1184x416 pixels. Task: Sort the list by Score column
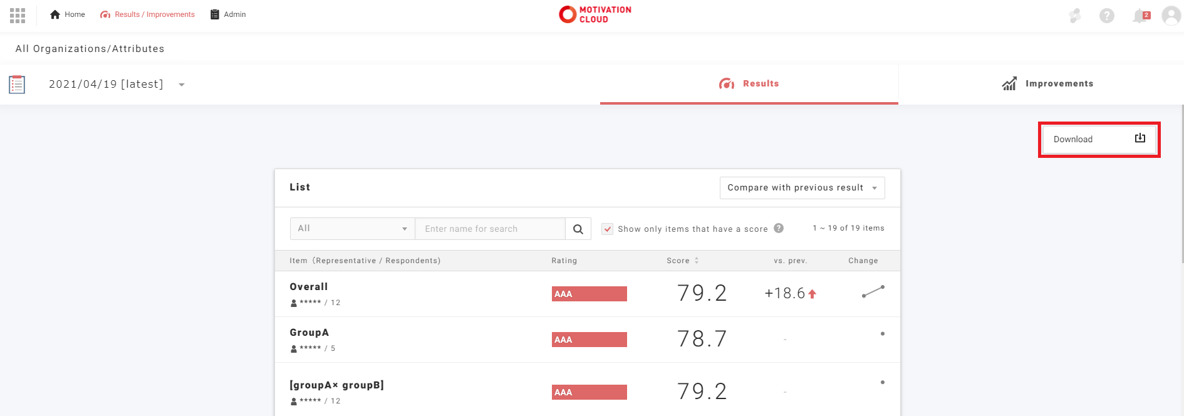pos(683,261)
